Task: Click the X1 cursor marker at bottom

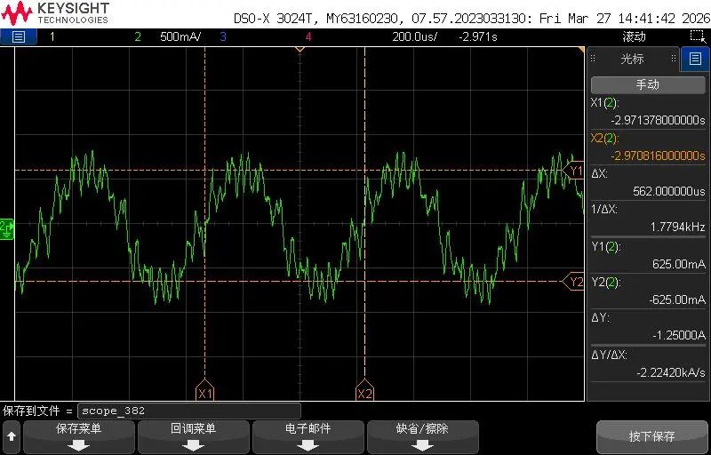Action: [x=205, y=390]
